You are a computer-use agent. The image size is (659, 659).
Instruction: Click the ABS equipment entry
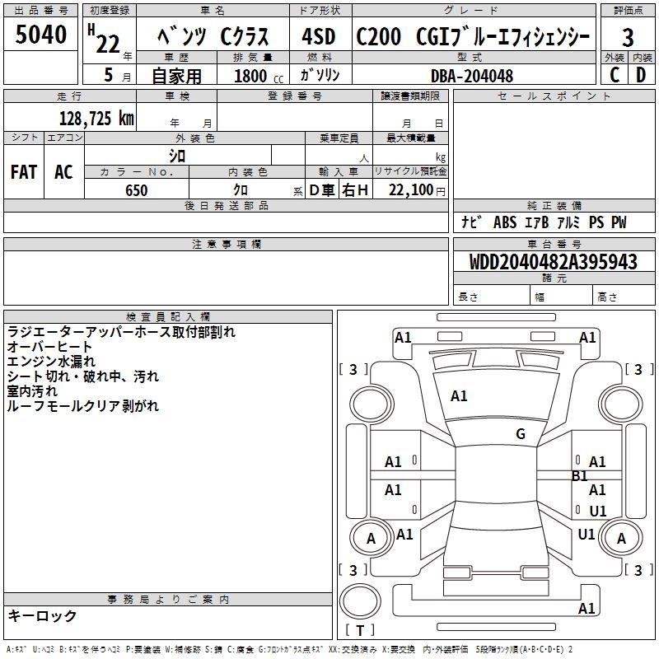coord(505,222)
